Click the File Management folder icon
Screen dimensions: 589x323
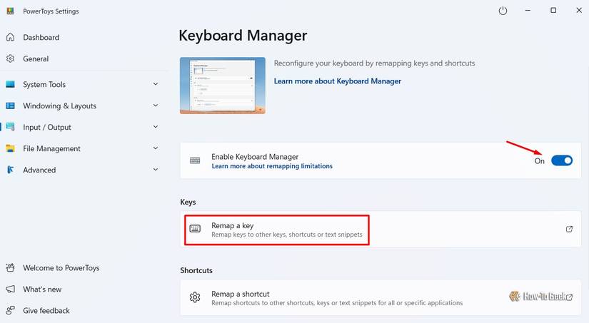pyautogui.click(x=11, y=148)
